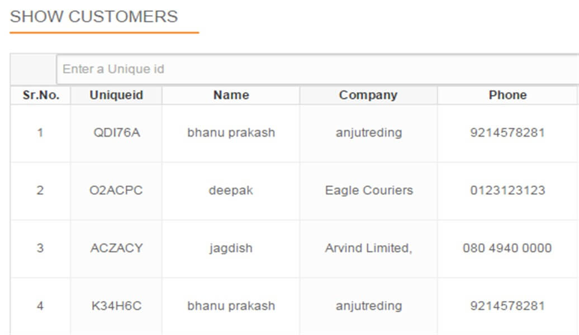Click phone number 9214578281 in the first row
Image resolution: width=579 pixels, height=335 pixels.
point(507,133)
